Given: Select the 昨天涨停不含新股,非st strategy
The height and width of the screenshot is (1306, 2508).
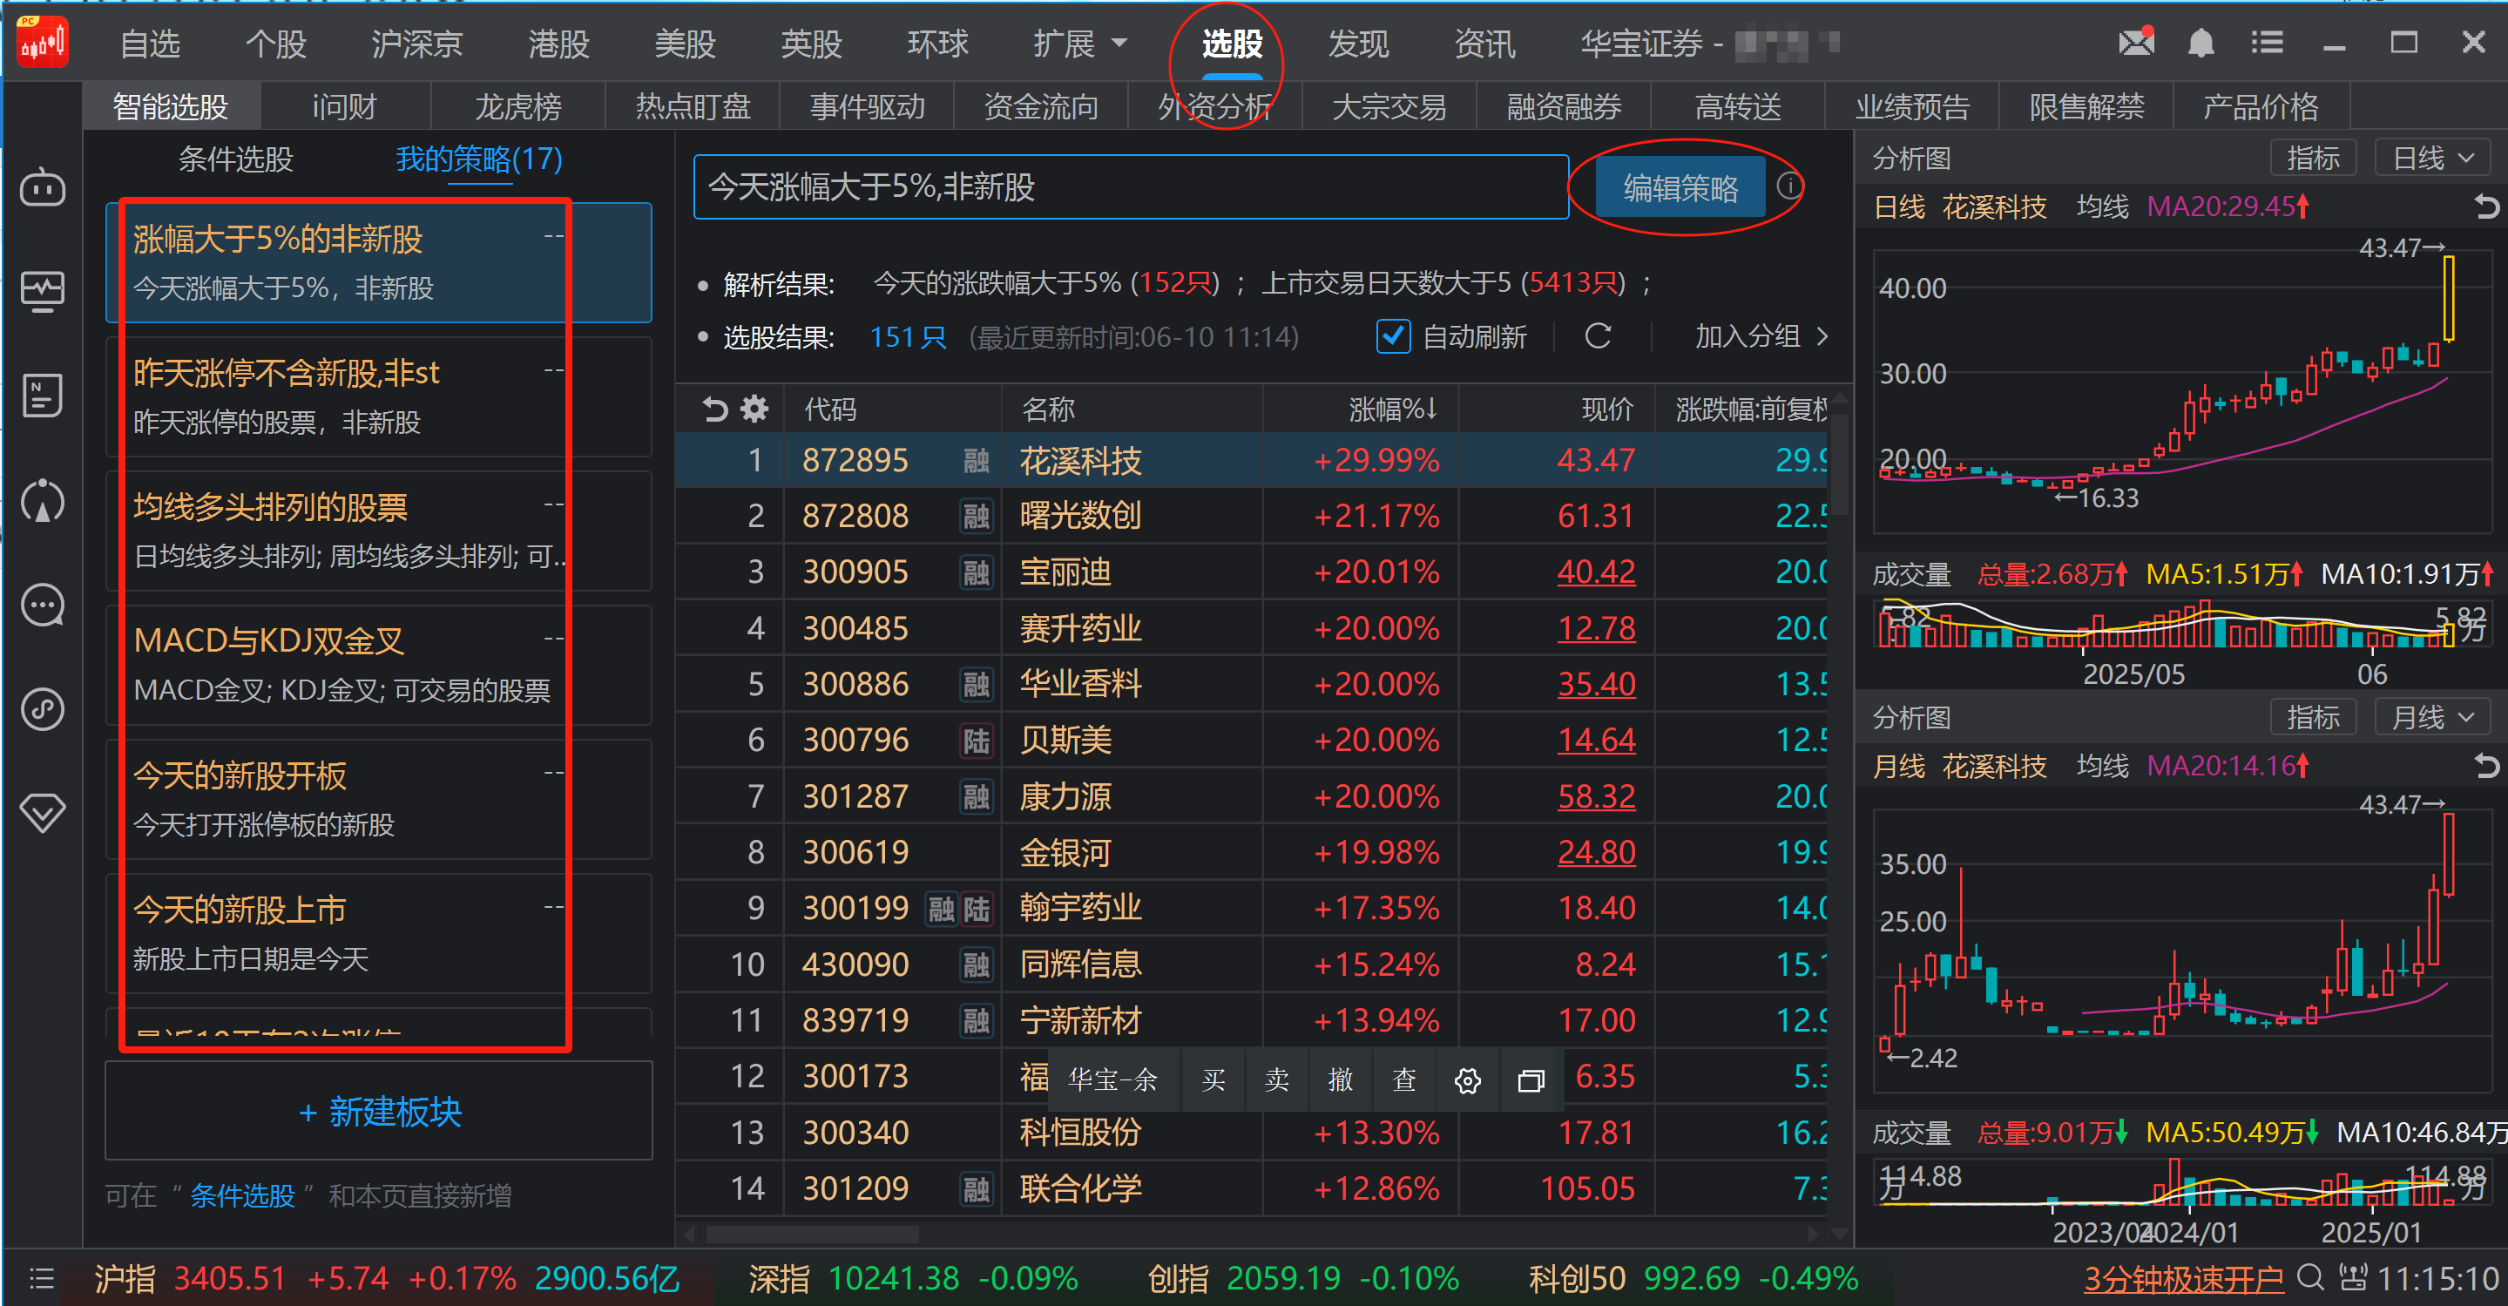Looking at the screenshot, I should click(x=379, y=396).
